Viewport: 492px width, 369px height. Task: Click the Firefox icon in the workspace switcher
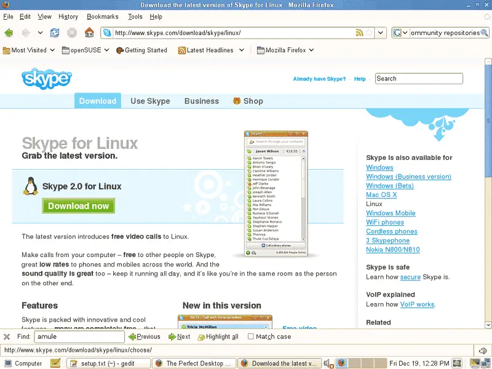tap(341, 363)
